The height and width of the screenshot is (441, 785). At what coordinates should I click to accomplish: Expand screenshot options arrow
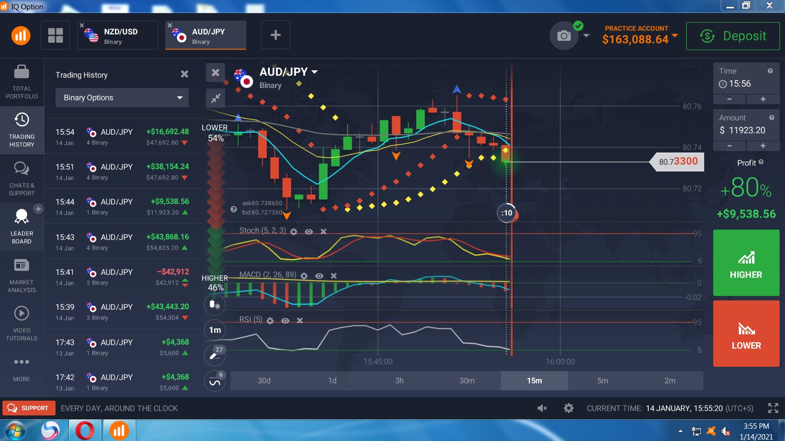[586, 35]
